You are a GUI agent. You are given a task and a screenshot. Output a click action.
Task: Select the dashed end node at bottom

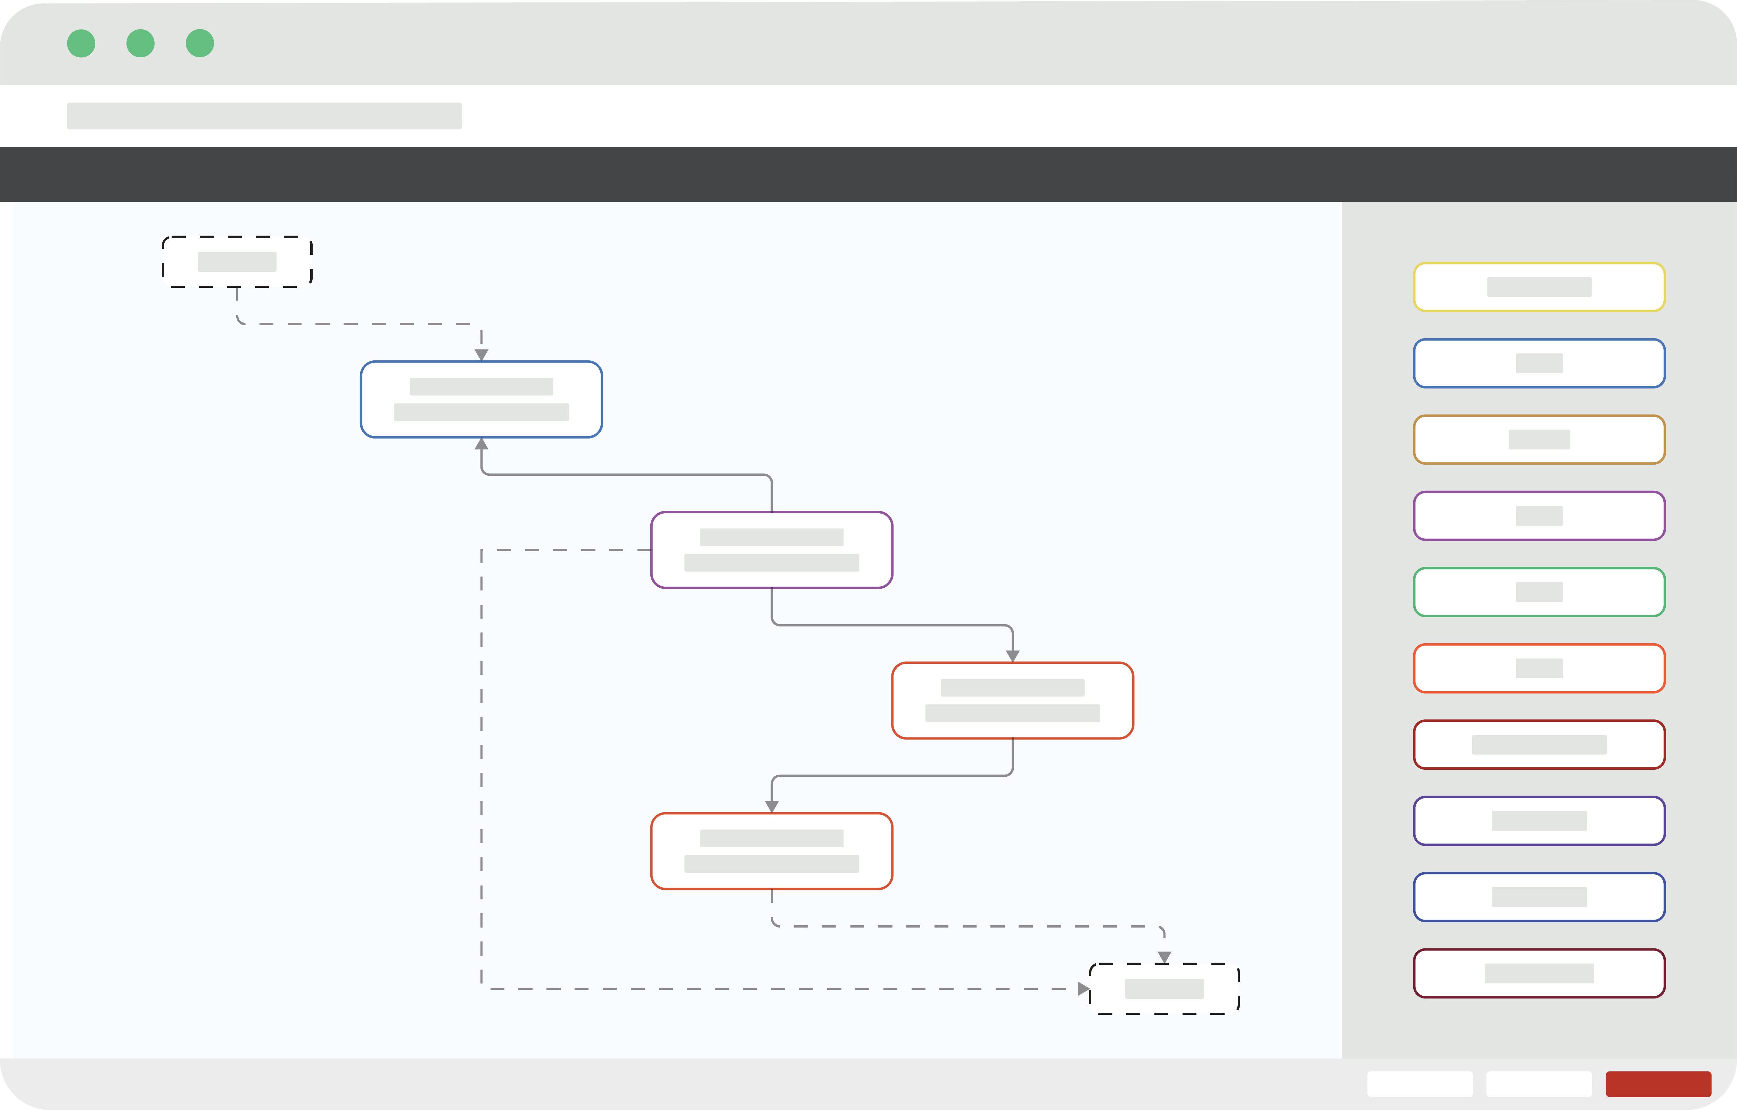coord(1164,989)
